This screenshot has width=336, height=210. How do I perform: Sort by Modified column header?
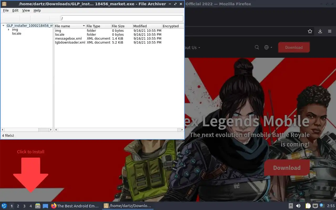(147, 26)
